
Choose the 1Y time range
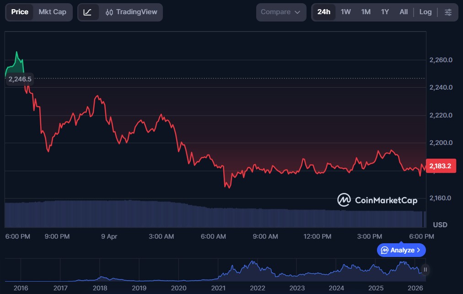tap(385, 12)
